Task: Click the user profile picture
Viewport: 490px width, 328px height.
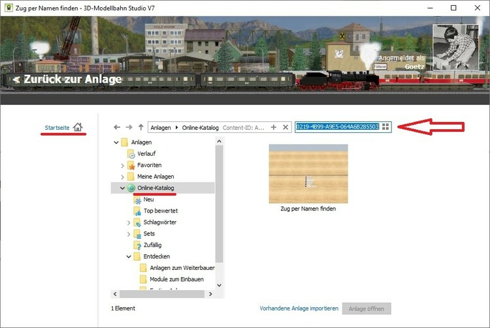Action: 455,47
